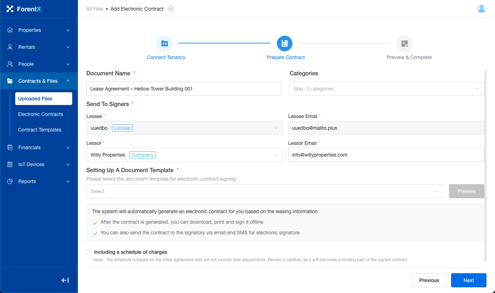
Task: Click the Previous button
Action: (x=429, y=280)
